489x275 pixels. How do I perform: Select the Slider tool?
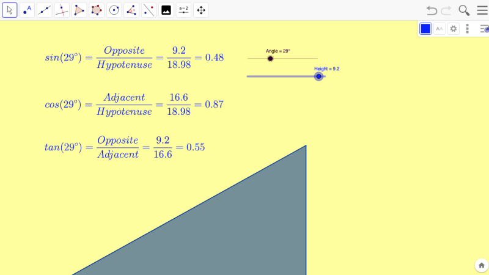(183, 10)
